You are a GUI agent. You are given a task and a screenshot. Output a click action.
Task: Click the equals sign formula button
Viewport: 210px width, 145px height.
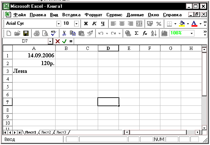(71, 41)
